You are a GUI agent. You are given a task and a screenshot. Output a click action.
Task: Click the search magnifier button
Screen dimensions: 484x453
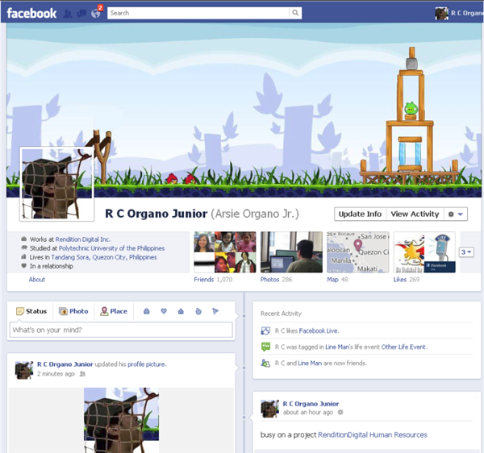click(x=295, y=13)
